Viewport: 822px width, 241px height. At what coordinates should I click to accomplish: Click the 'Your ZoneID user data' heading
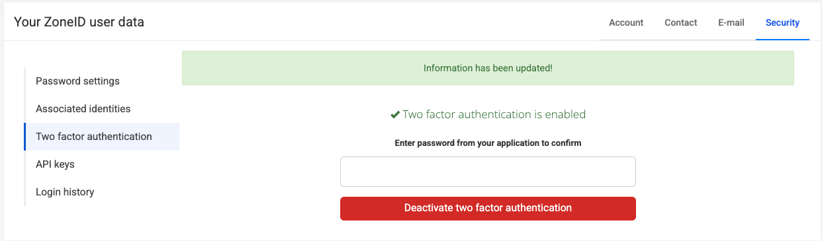tap(79, 22)
